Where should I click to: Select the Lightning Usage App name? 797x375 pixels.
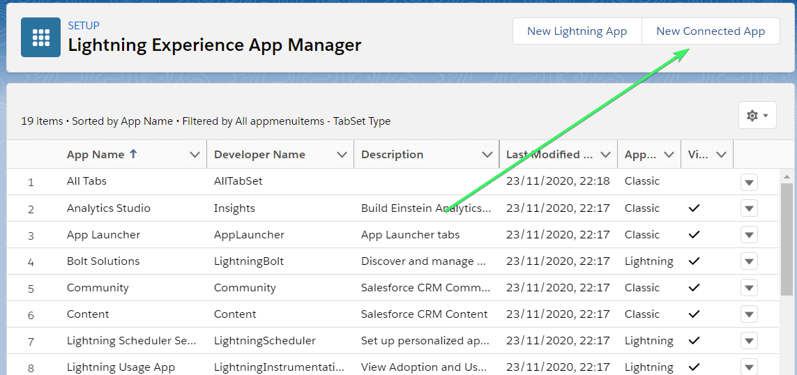coord(121,367)
